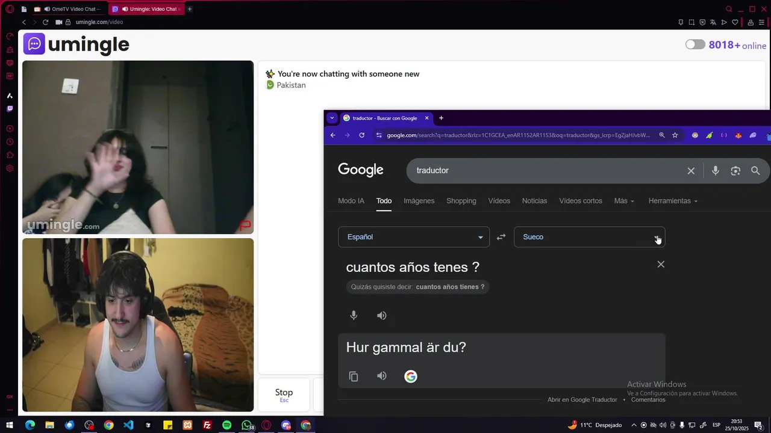771x433 pixels.
Task: Click Chrome zoom magnifier in address bar
Action: [662, 135]
